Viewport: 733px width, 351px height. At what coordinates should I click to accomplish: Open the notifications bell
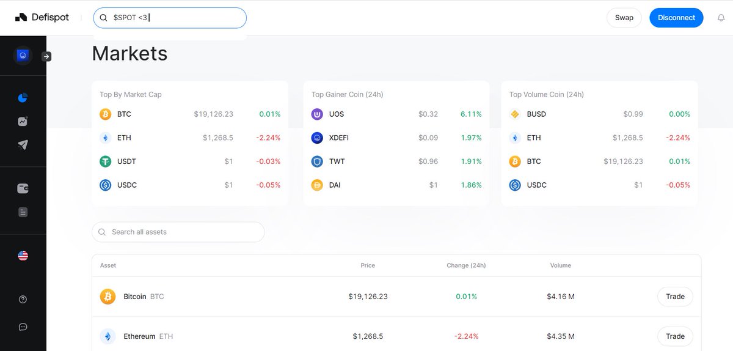[720, 18]
